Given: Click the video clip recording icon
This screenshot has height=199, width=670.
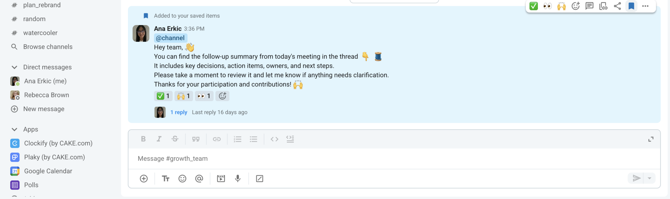Looking at the screenshot, I should 221,178.
